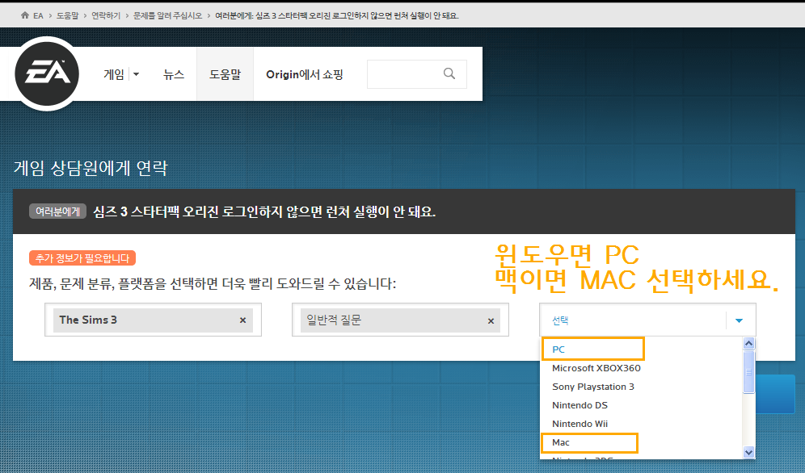Click the EA breadcrumb link
This screenshot has width=805, height=473.
[x=39, y=16]
